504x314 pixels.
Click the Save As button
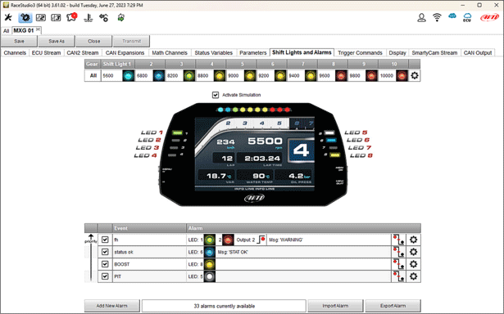point(57,41)
